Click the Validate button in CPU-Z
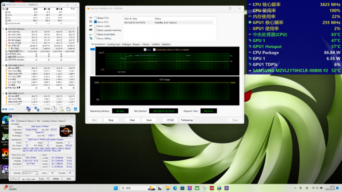Screen dimensions: 342x192 click(56, 178)
